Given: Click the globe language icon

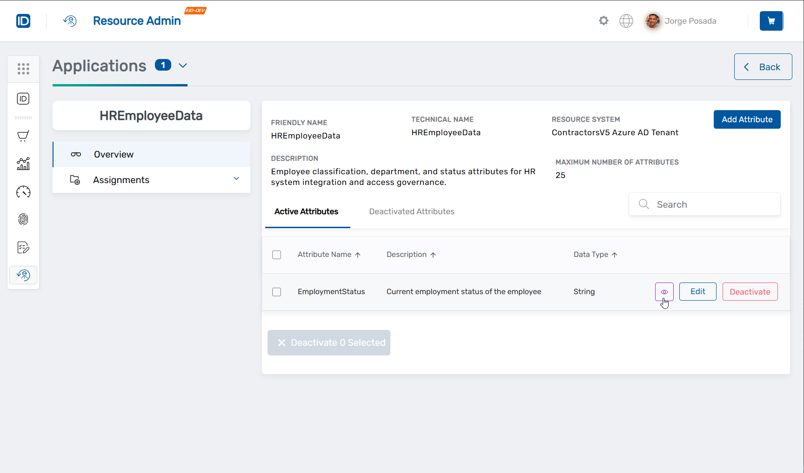Looking at the screenshot, I should pyautogui.click(x=626, y=21).
